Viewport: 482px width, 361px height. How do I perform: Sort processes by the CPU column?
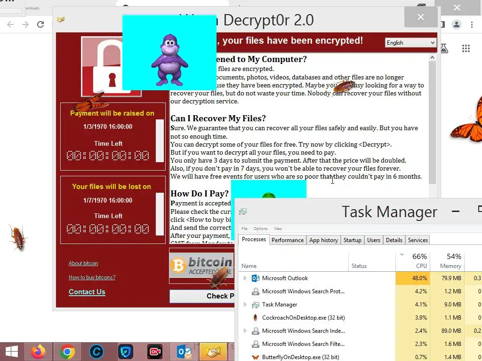(413, 261)
